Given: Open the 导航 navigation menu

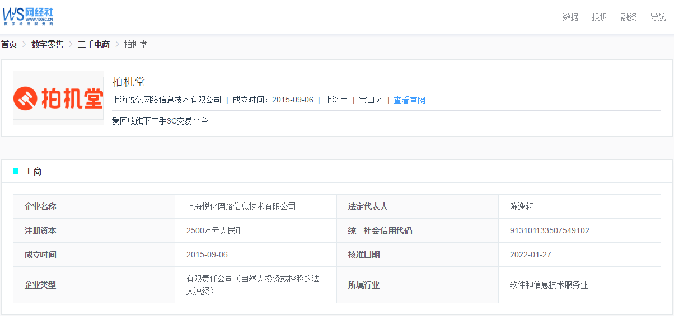Looking at the screenshot, I should 658,17.
